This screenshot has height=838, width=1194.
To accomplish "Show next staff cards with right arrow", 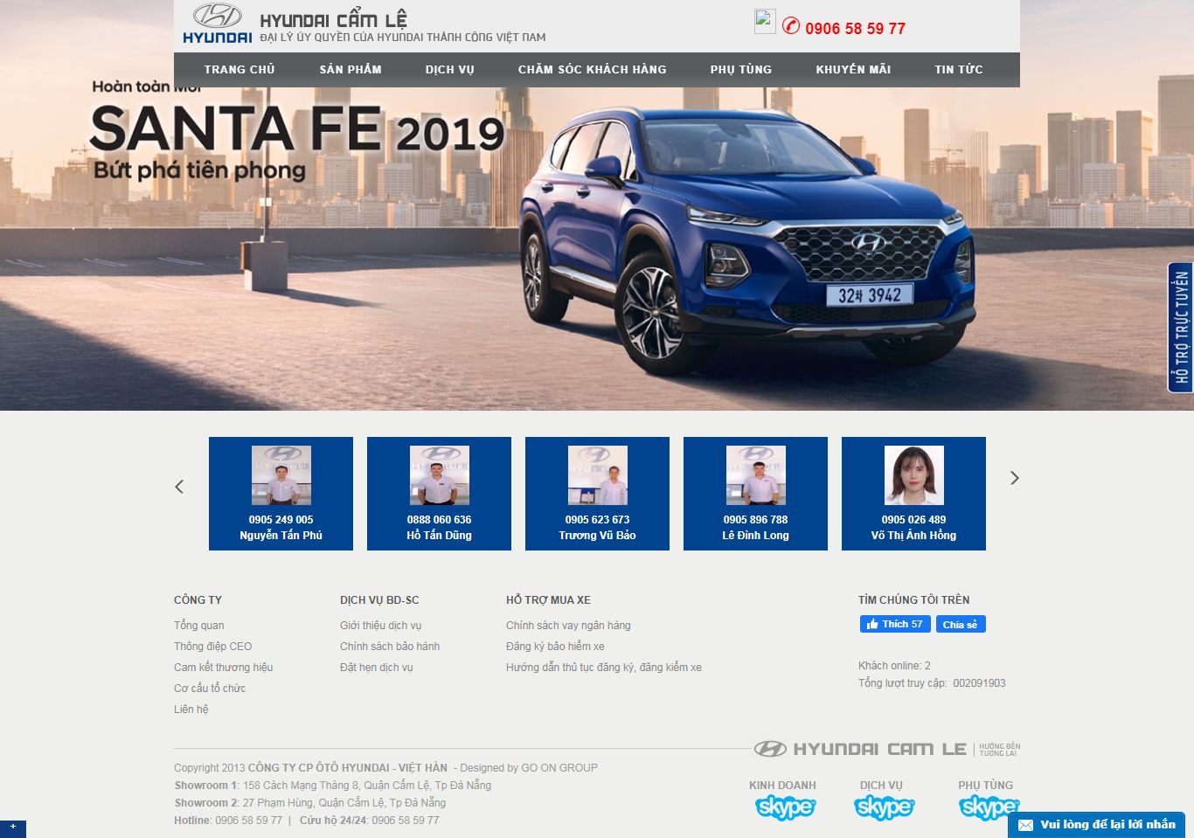I will (1015, 478).
